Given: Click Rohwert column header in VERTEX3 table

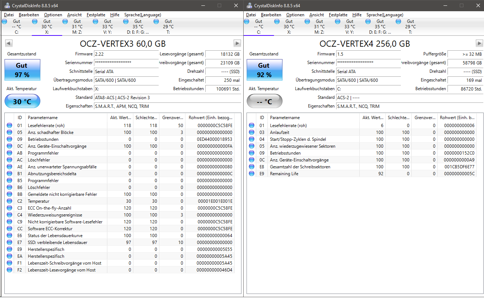Looking at the screenshot, I should click(x=210, y=118).
